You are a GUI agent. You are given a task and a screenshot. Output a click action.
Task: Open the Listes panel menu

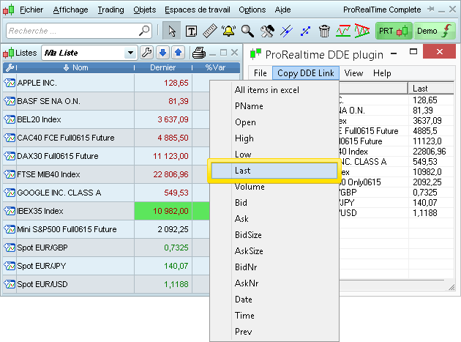20,53
